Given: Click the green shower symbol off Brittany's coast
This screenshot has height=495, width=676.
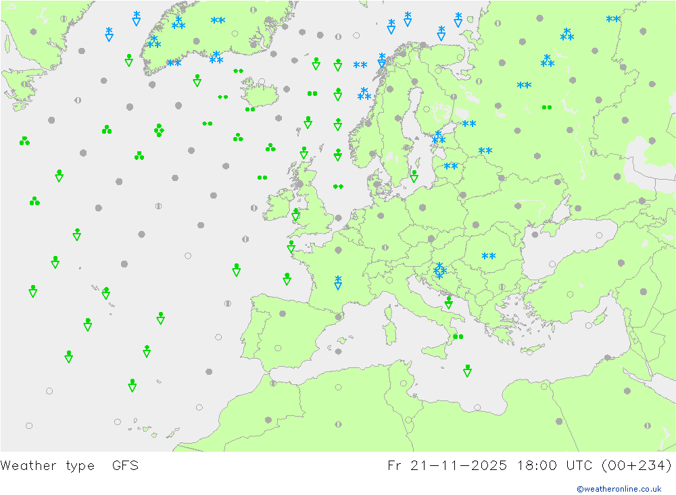Looking at the screenshot, I should click(291, 246).
